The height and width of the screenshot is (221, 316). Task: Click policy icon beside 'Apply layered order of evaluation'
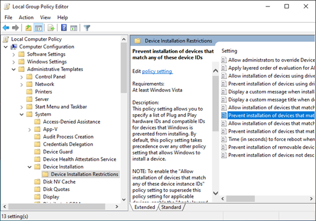tap(224, 68)
